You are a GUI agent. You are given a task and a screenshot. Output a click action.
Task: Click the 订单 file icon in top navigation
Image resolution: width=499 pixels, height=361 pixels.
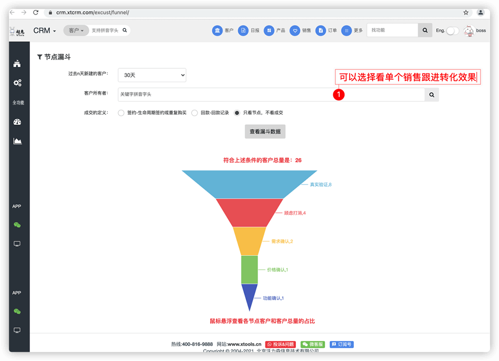(321, 30)
